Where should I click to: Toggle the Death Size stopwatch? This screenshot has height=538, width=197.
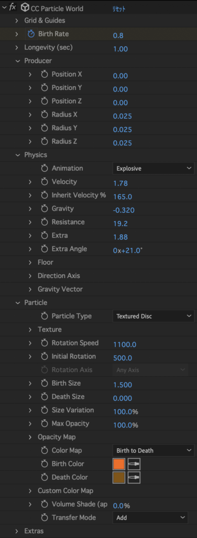tap(45, 397)
